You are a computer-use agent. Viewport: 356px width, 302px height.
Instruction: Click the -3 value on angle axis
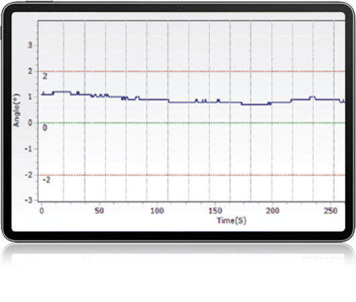28,201
